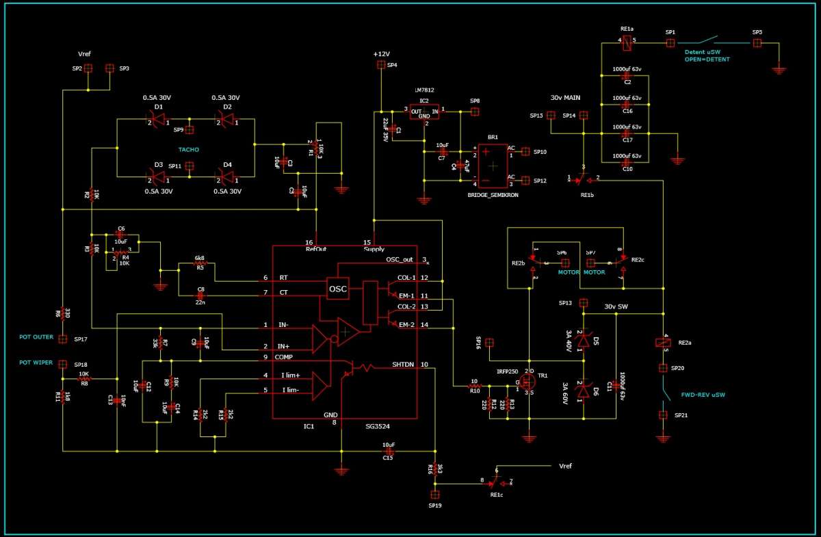Select the TR1 IRFP250 MOSFET symbol

click(x=527, y=380)
